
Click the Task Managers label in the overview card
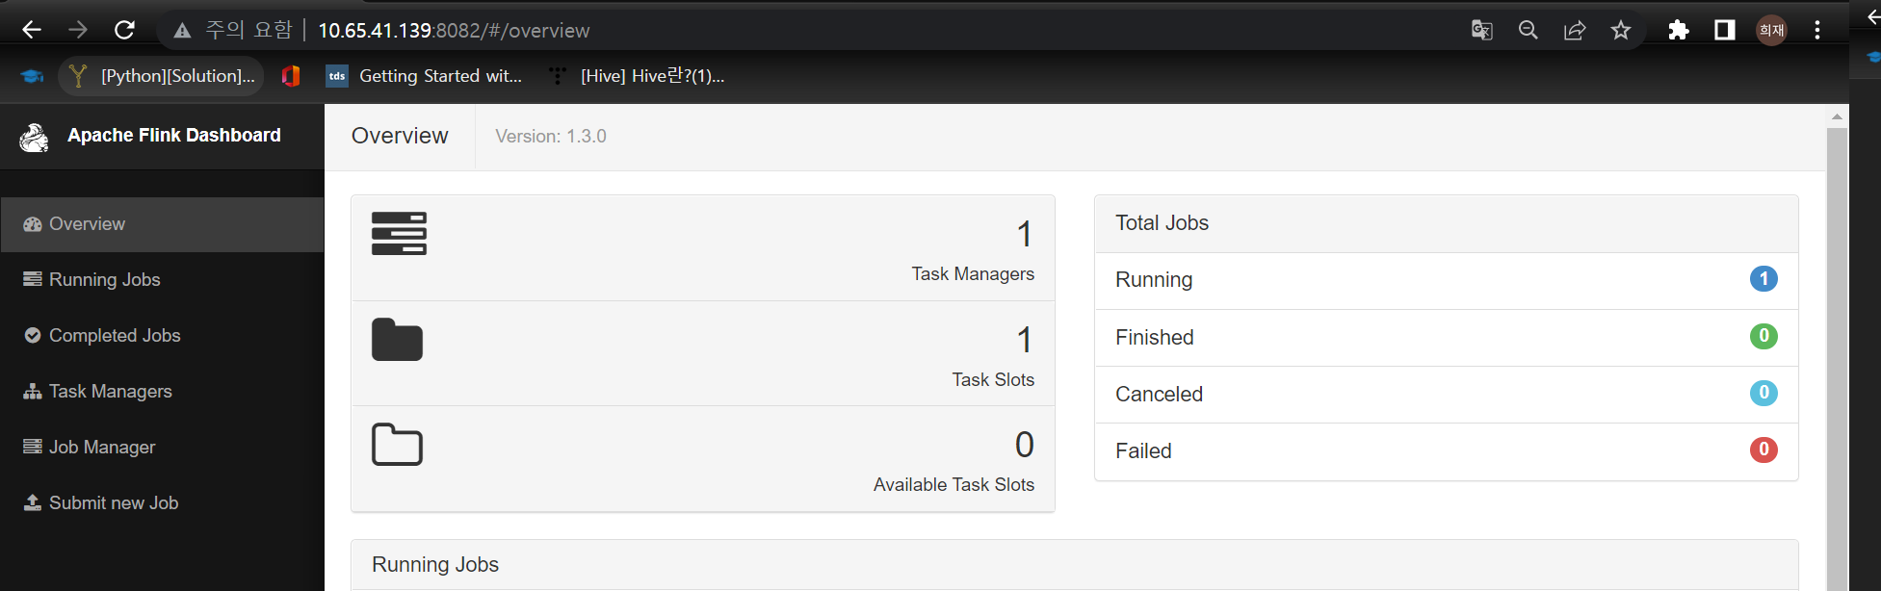973,274
